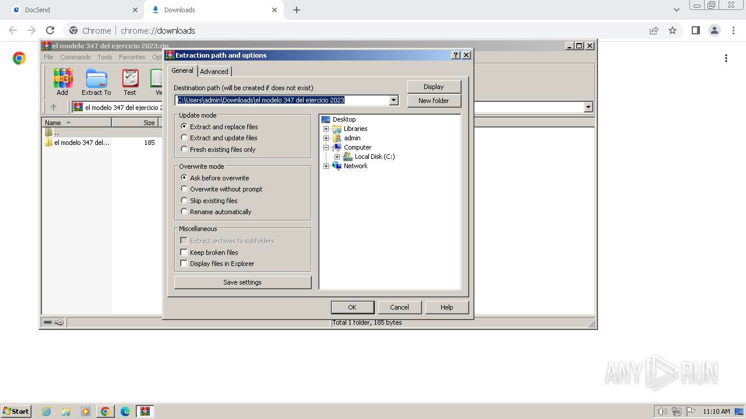Enable Display files in Explorer checkbox
746x419 pixels.
pyautogui.click(x=184, y=263)
